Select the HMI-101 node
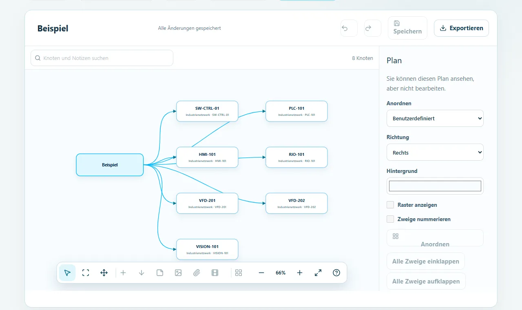 tap(207, 157)
